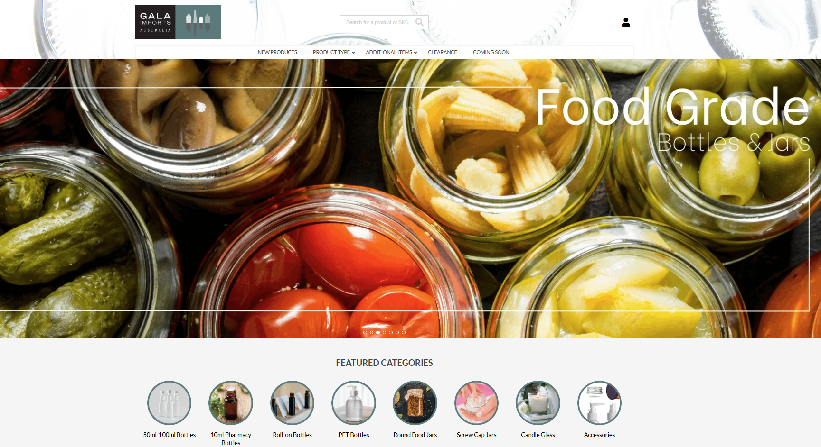Click the Gala Imports Australia logo
The height and width of the screenshot is (447, 821).
point(178,22)
